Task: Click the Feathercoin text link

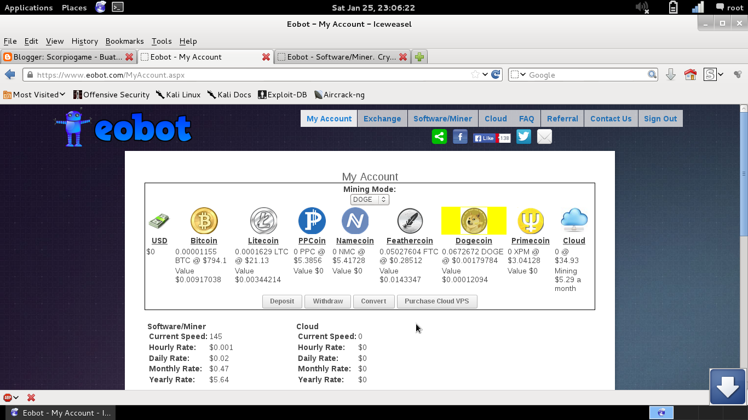Action: (x=410, y=241)
